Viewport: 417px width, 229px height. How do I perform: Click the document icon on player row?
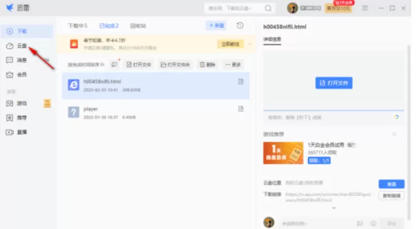point(240,109)
